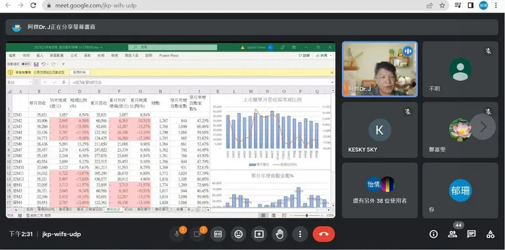Click the formula bar enter checkmark
This screenshot has height=250, width=505.
[x=55, y=82]
